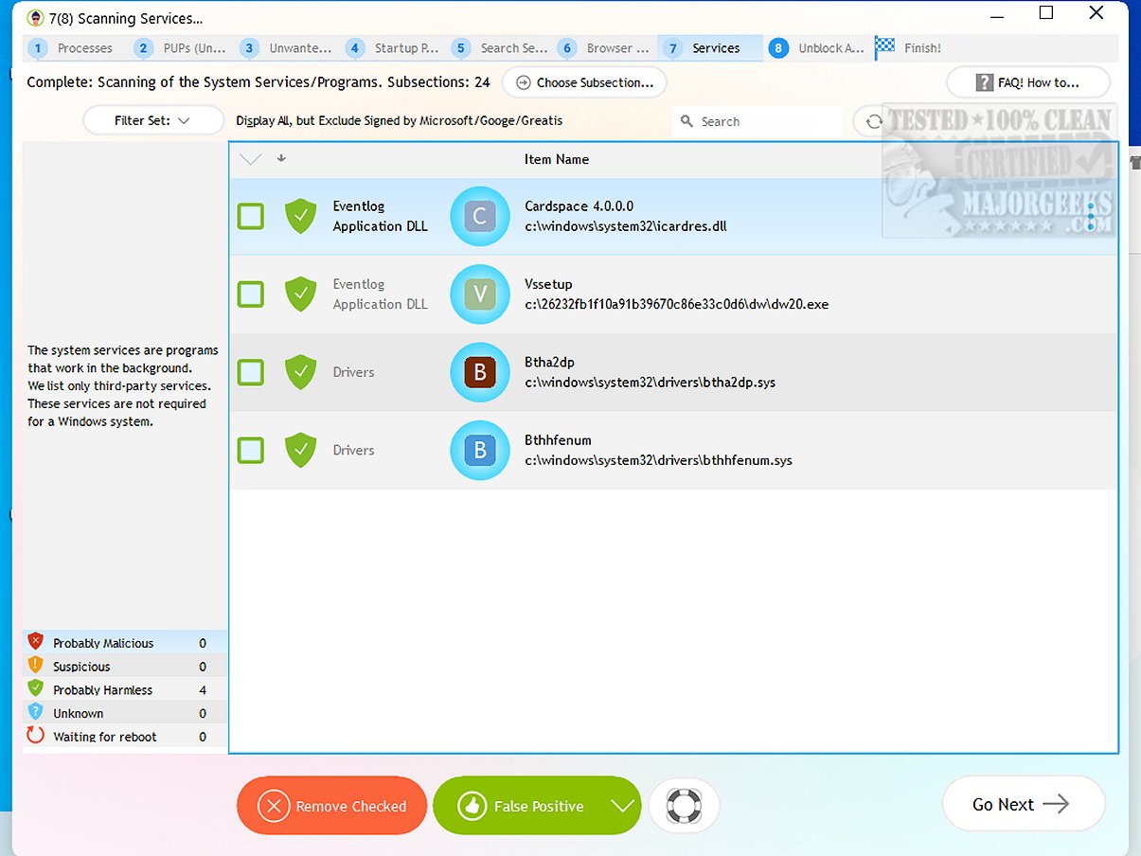Click the green shield icon for Vssetup
Image resolution: width=1141 pixels, height=856 pixels.
(300, 294)
